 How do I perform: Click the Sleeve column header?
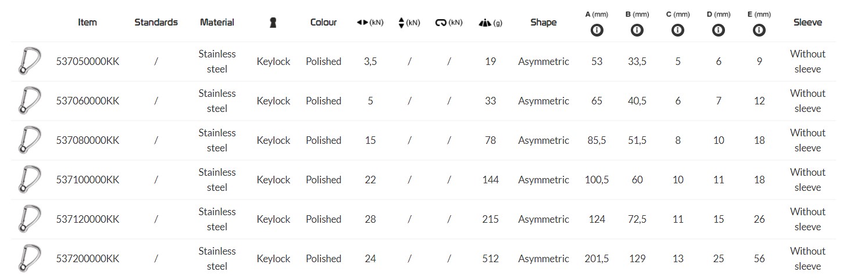tap(808, 22)
